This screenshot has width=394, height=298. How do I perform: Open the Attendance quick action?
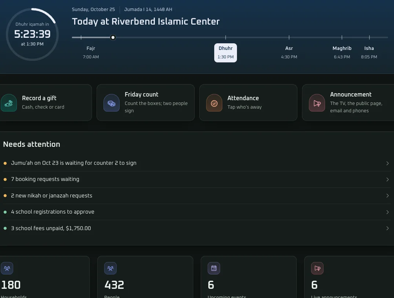tap(248, 103)
